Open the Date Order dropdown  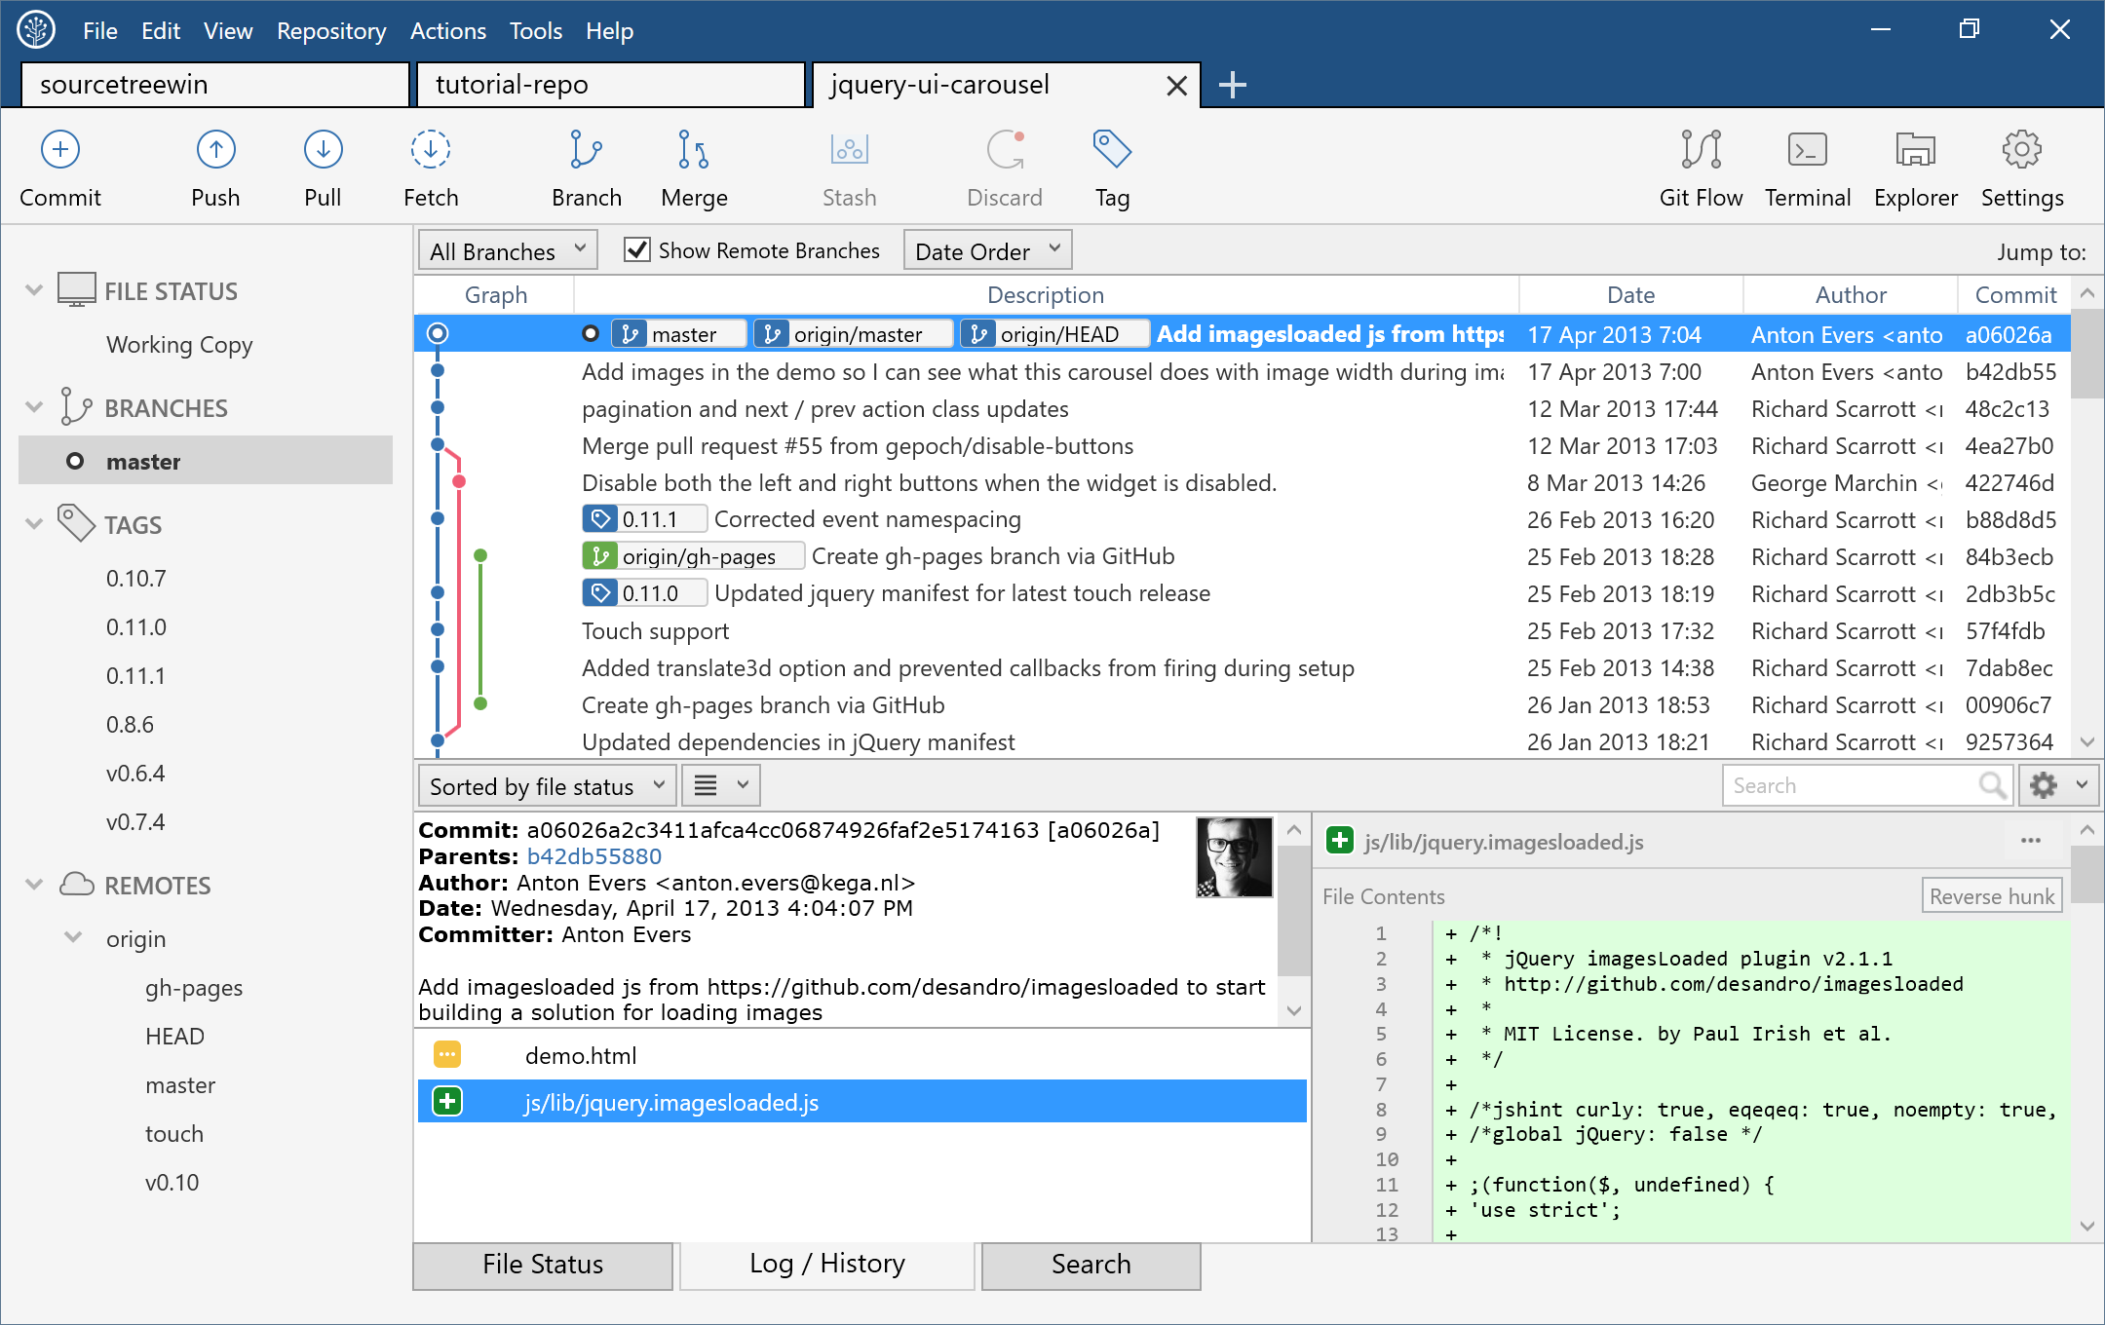click(x=991, y=248)
